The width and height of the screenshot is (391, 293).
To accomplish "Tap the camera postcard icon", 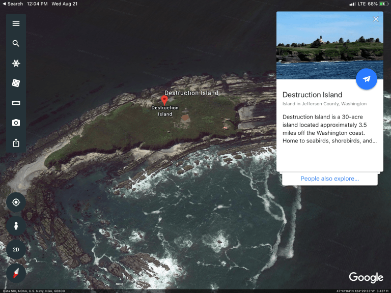I will tap(16, 123).
